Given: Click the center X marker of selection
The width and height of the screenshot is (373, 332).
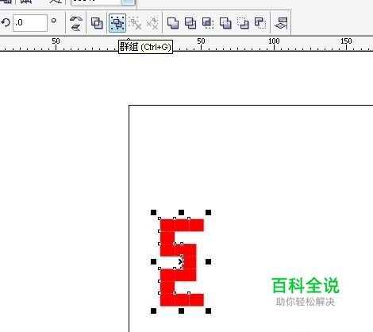Looking at the screenshot, I should pos(181,262).
